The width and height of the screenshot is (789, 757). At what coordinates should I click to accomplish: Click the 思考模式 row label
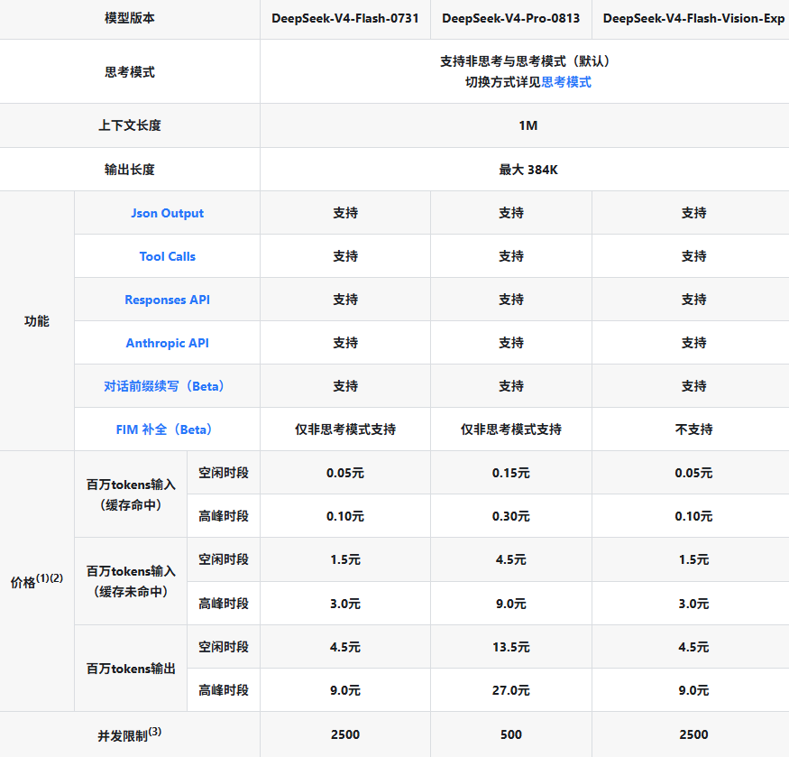click(129, 72)
